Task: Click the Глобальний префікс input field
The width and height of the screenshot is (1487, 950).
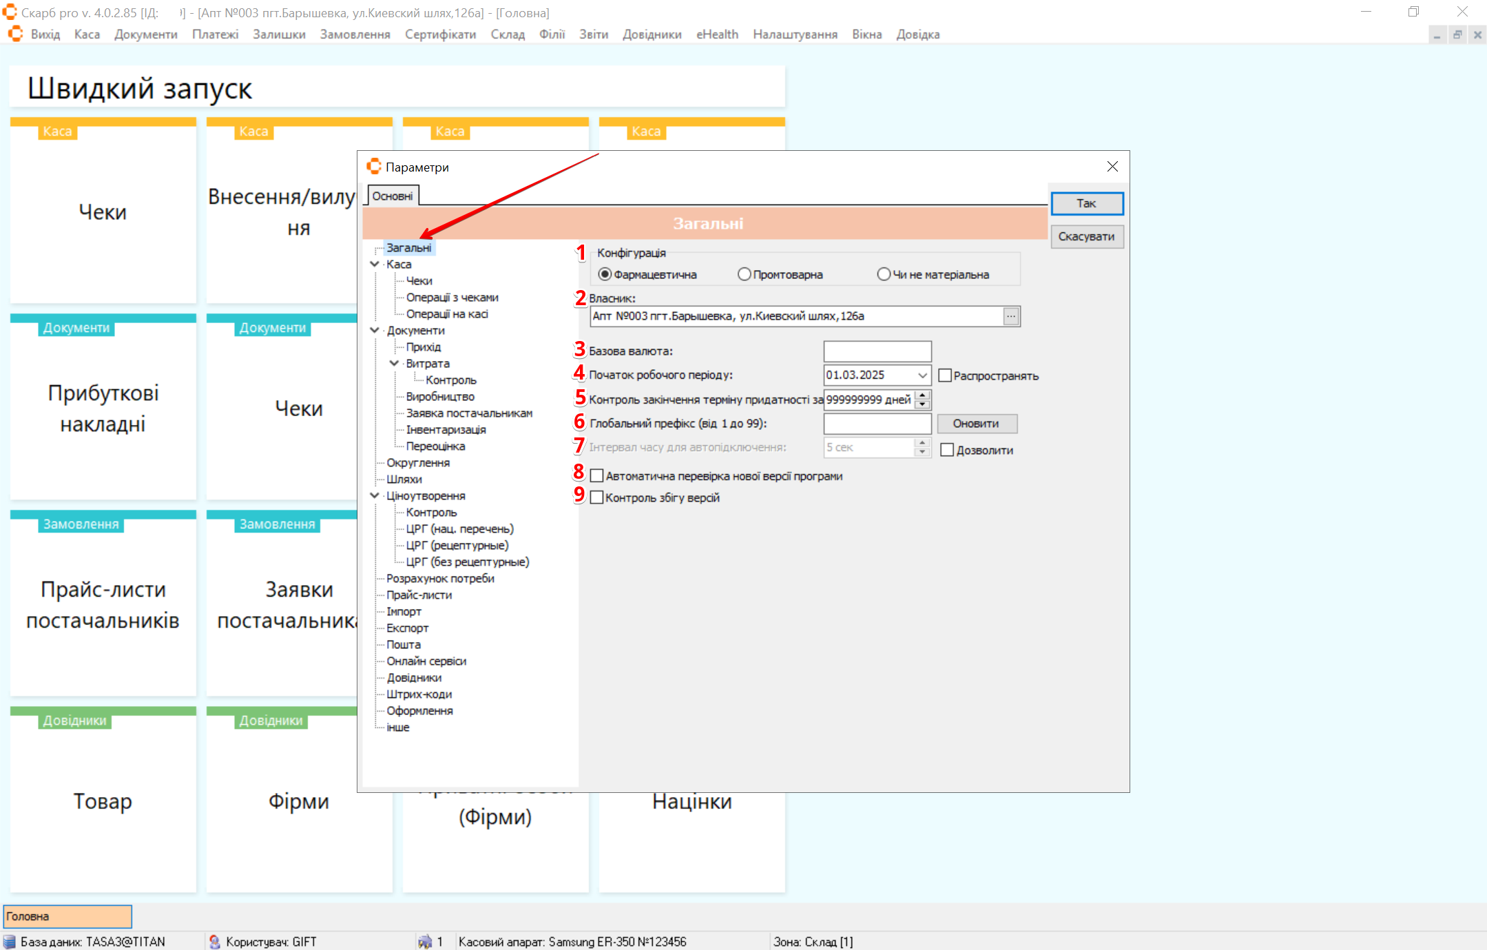Action: click(877, 424)
